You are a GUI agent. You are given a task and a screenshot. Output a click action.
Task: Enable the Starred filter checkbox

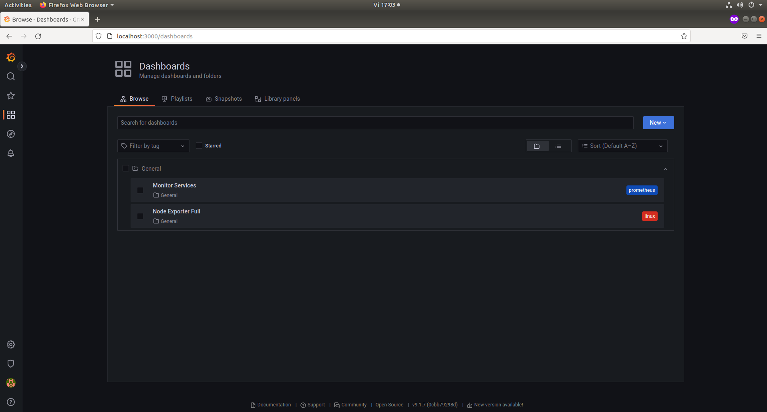click(x=199, y=145)
